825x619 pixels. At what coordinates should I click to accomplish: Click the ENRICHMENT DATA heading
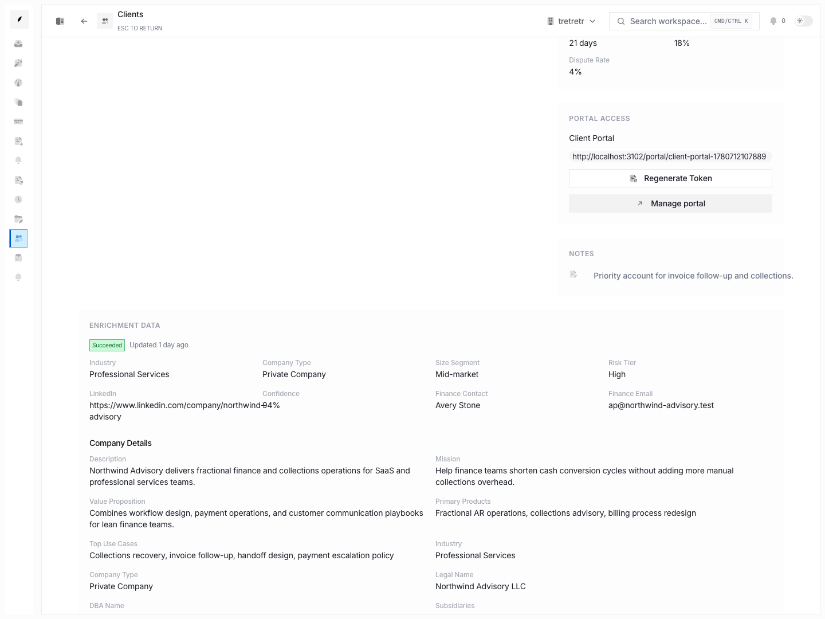click(x=125, y=326)
